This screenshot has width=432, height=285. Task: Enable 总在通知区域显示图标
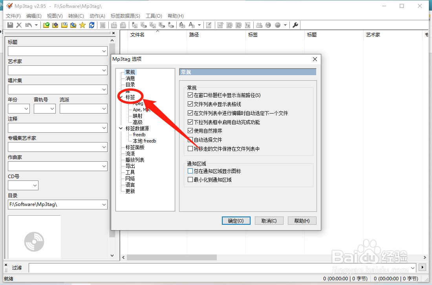pyautogui.click(x=190, y=171)
